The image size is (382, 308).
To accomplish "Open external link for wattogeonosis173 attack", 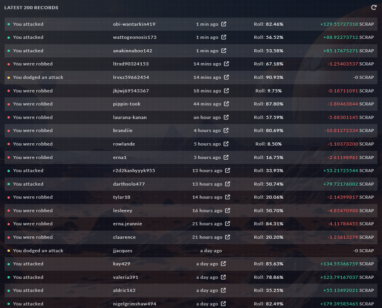I will (x=224, y=37).
